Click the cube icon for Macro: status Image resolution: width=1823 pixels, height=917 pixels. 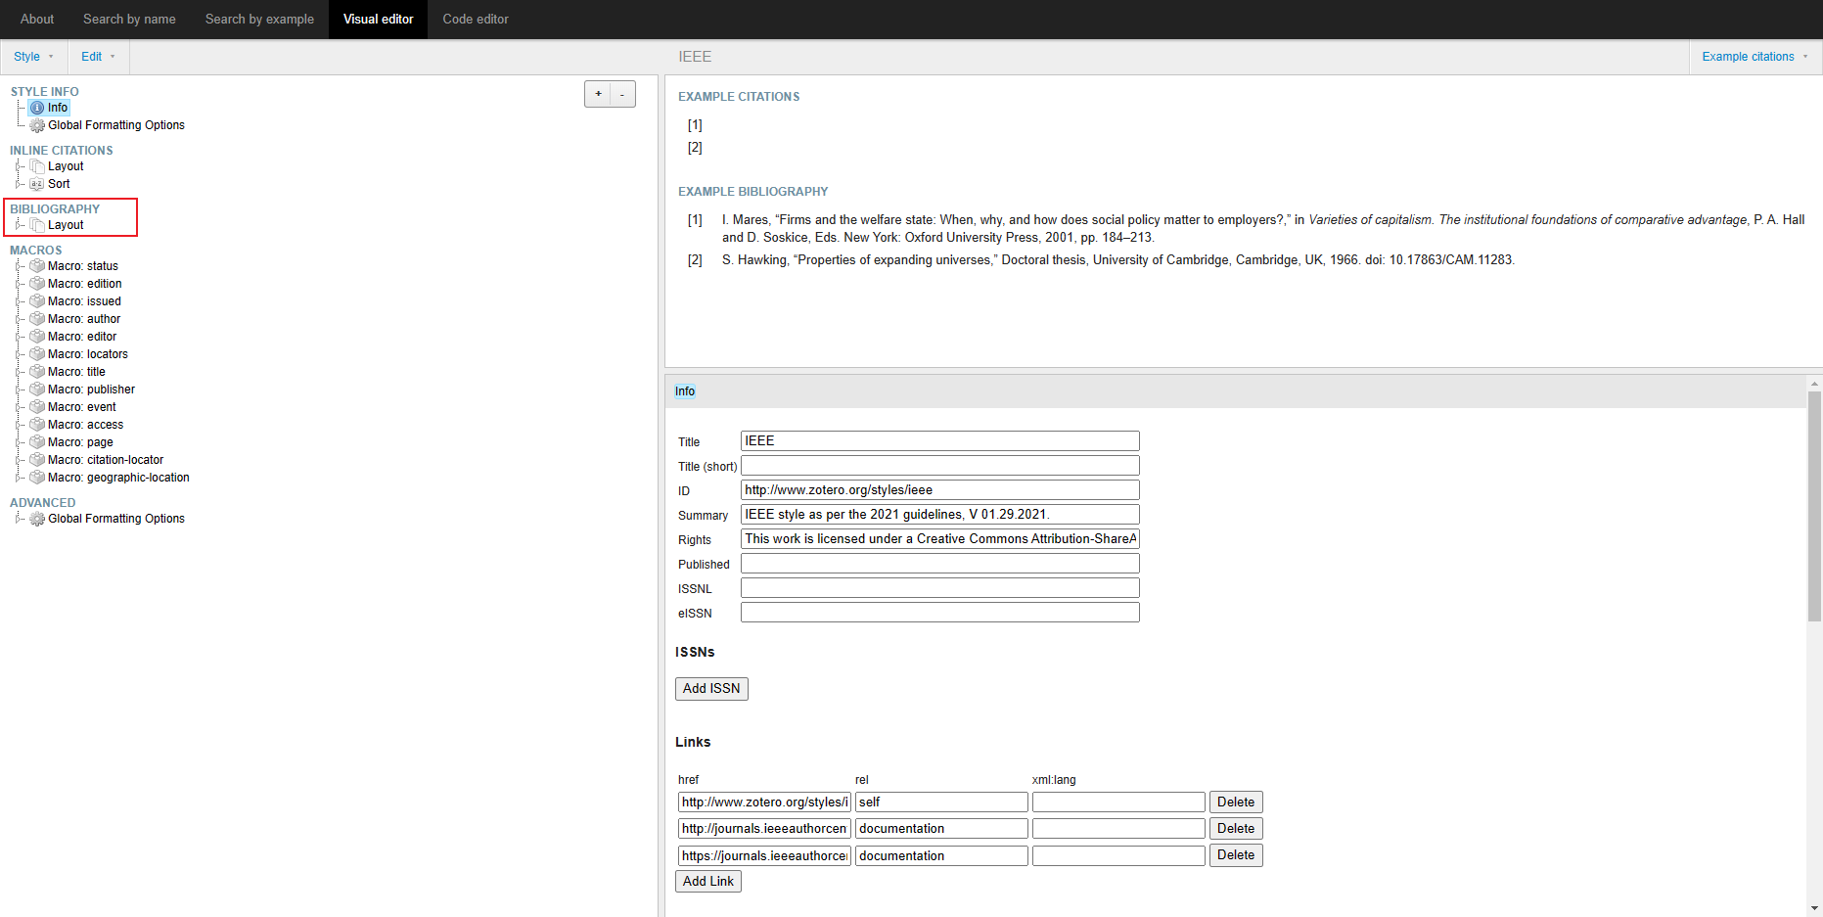point(37,266)
